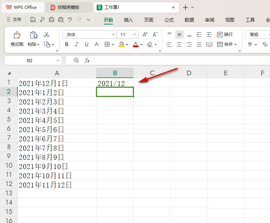
Task: Undo the last action
Action: click(x=70, y=20)
